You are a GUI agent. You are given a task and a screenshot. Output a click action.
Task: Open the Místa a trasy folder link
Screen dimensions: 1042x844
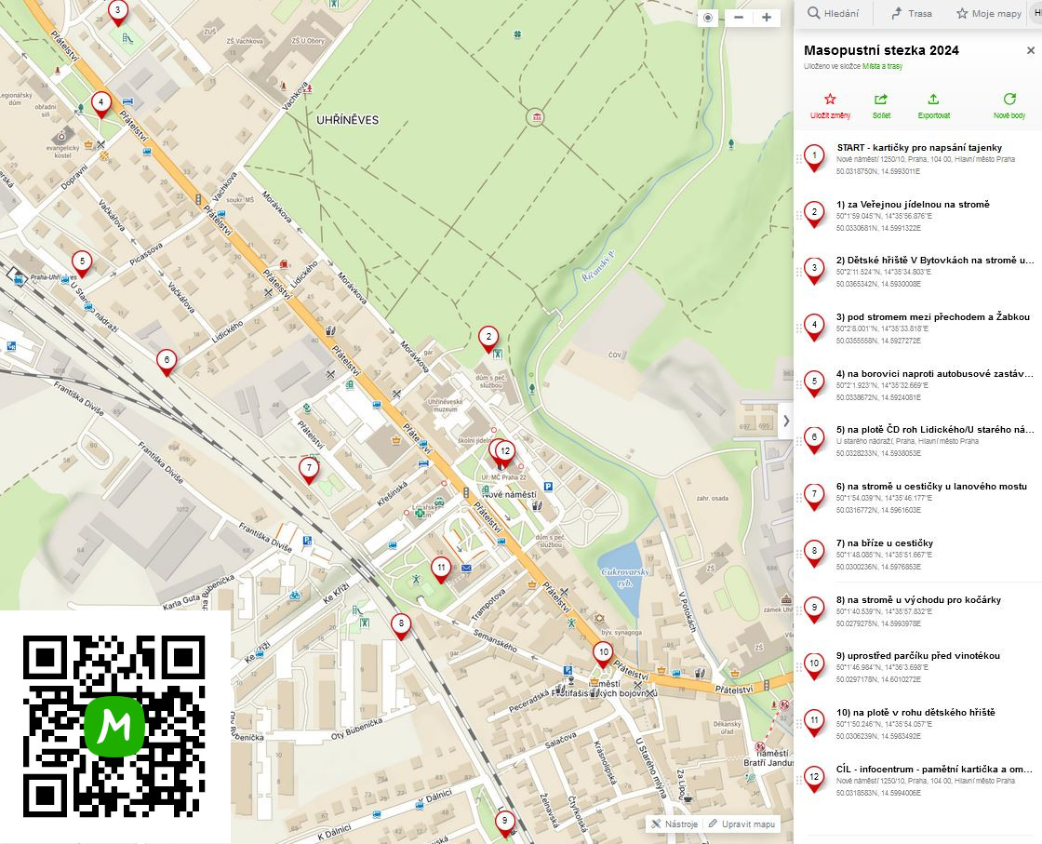pyautogui.click(x=883, y=66)
